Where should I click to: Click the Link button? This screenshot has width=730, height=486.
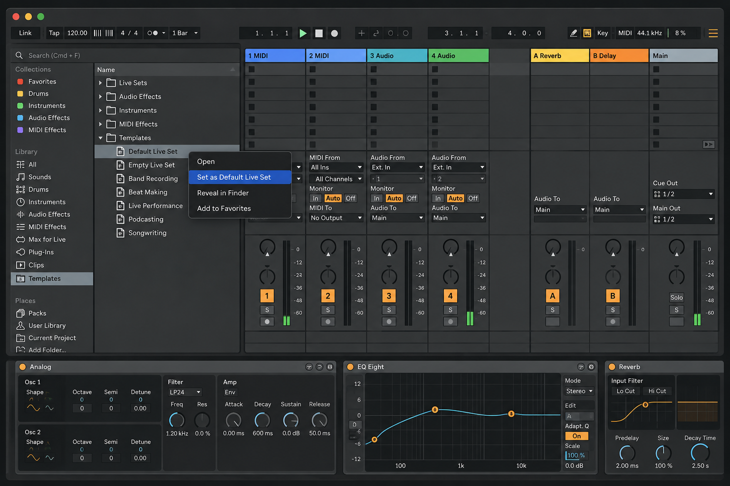click(25, 33)
